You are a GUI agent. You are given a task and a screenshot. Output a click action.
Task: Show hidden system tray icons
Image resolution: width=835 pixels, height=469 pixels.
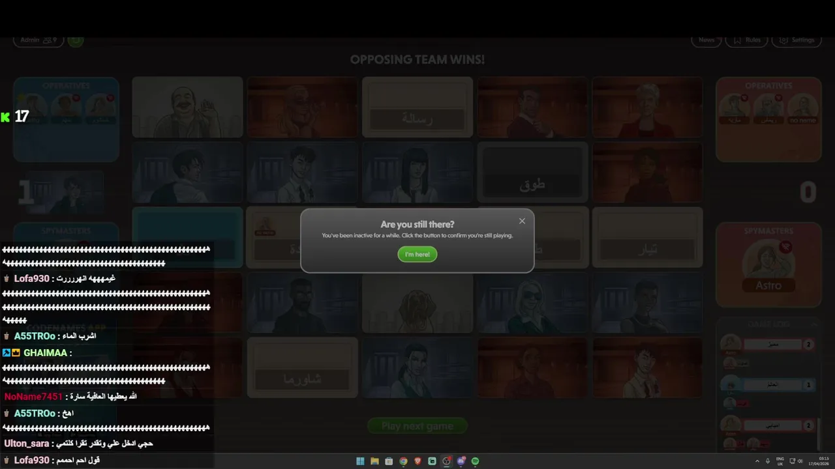[757, 461]
